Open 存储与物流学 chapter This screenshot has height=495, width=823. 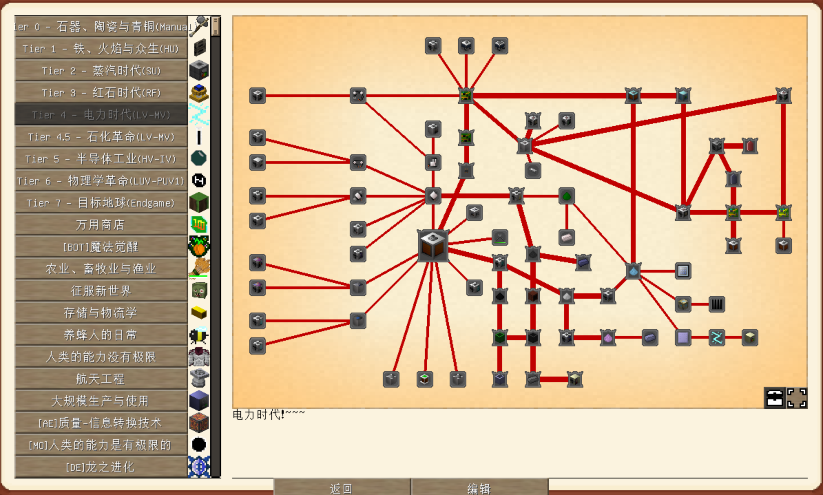[101, 313]
